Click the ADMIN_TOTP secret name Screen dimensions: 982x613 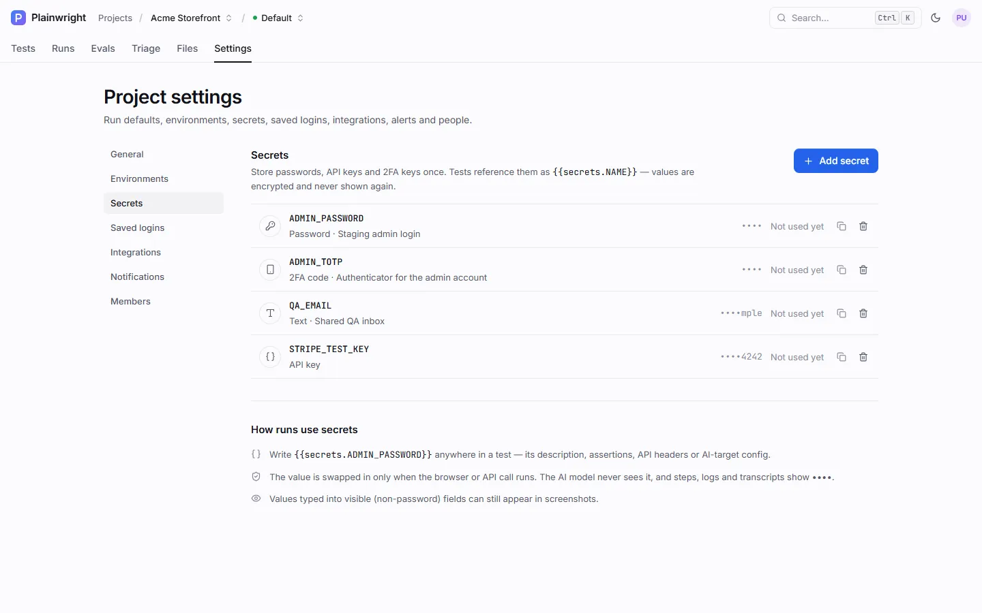coord(316,262)
